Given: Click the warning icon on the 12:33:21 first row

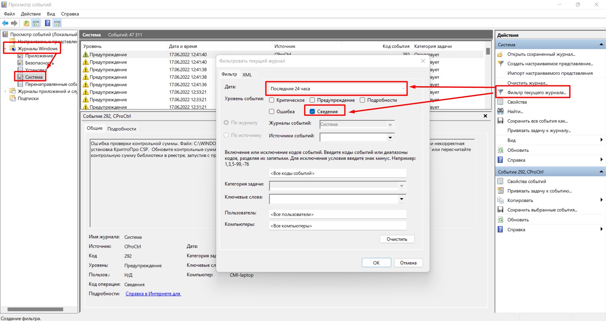Looking at the screenshot, I should pyautogui.click(x=86, y=92).
